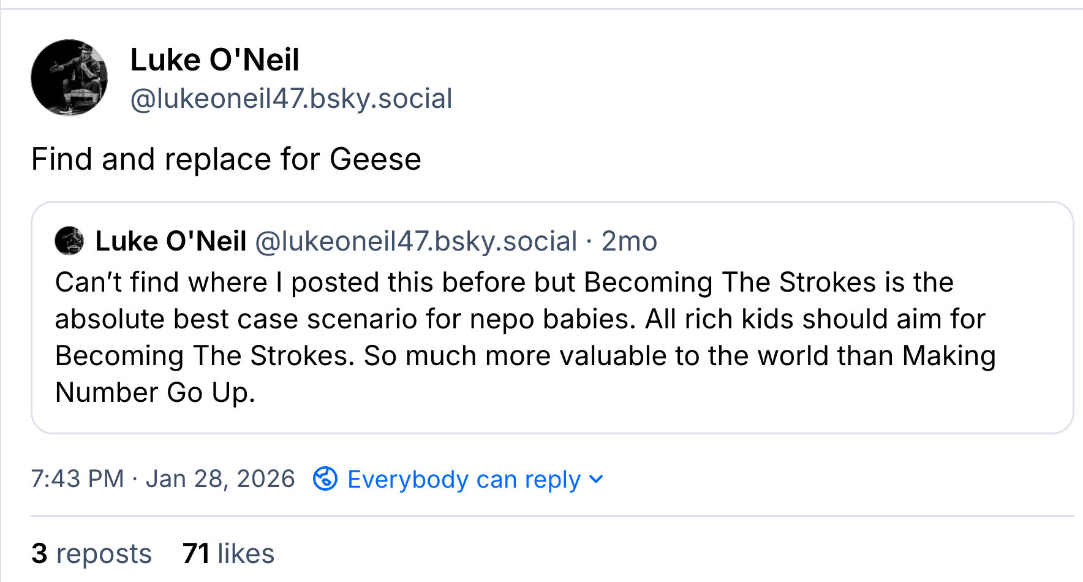The image size is (1083, 582).
Task: Click the "Number Go Up." line of quote
Action: point(155,393)
